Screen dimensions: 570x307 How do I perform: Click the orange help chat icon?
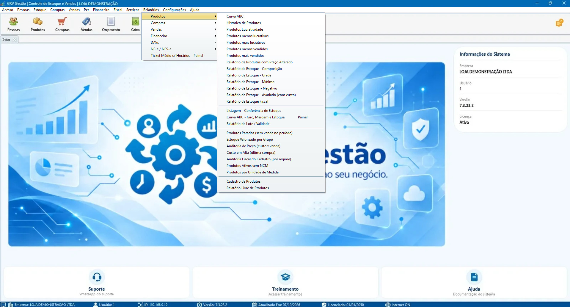560,23
